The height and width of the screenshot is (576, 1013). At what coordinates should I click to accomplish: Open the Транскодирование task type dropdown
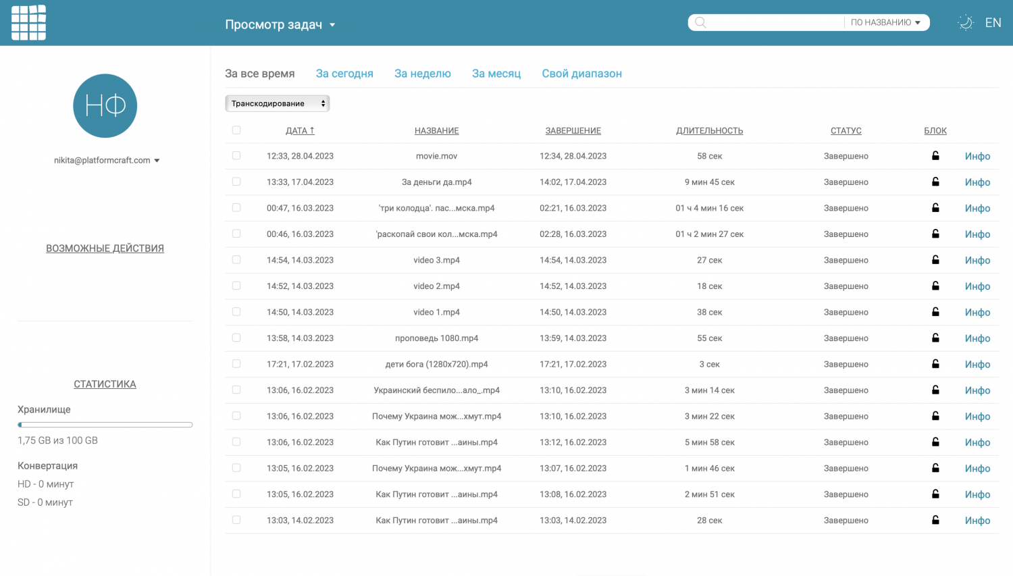pos(277,103)
